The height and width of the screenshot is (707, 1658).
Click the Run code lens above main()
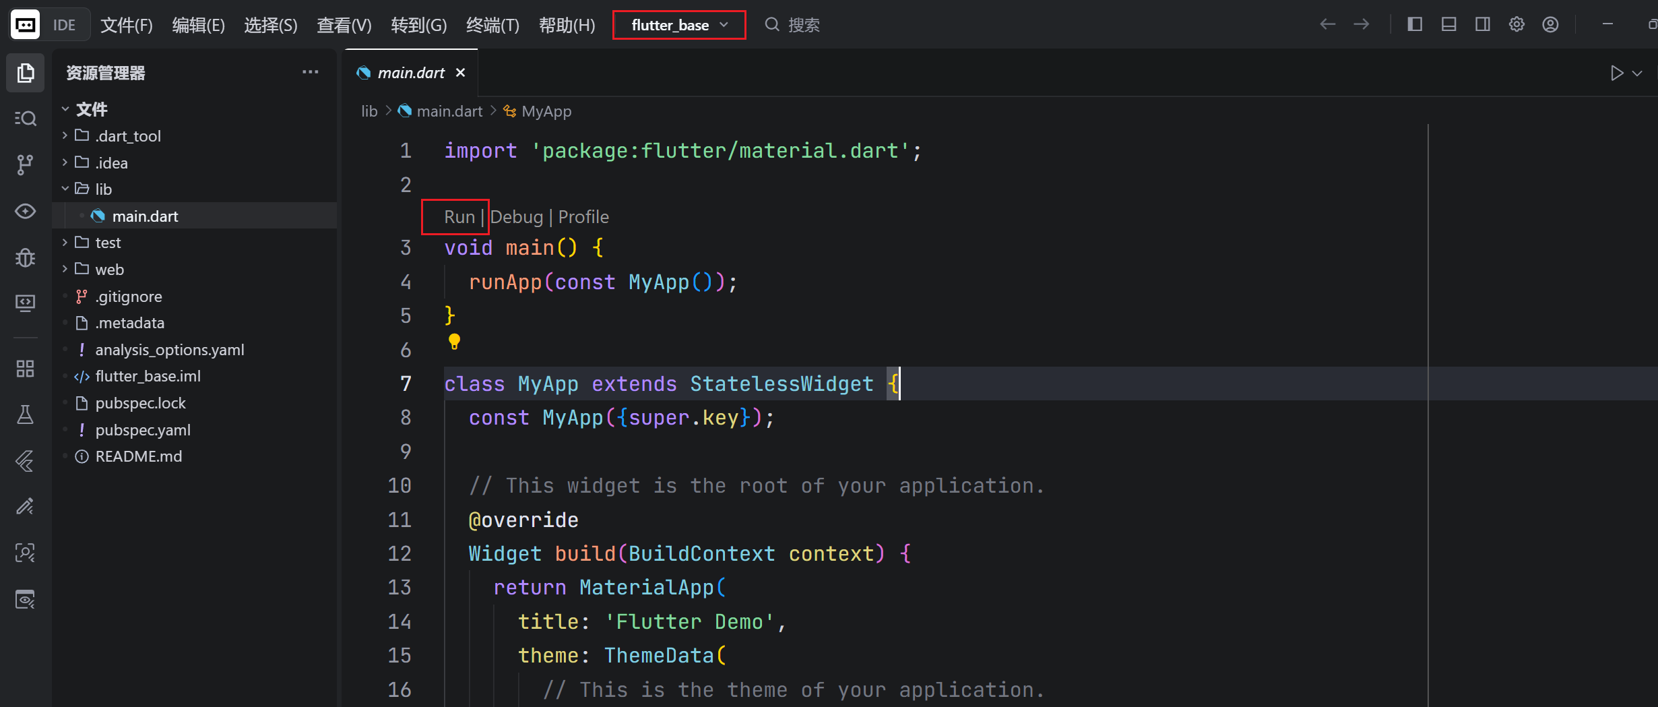tap(459, 216)
